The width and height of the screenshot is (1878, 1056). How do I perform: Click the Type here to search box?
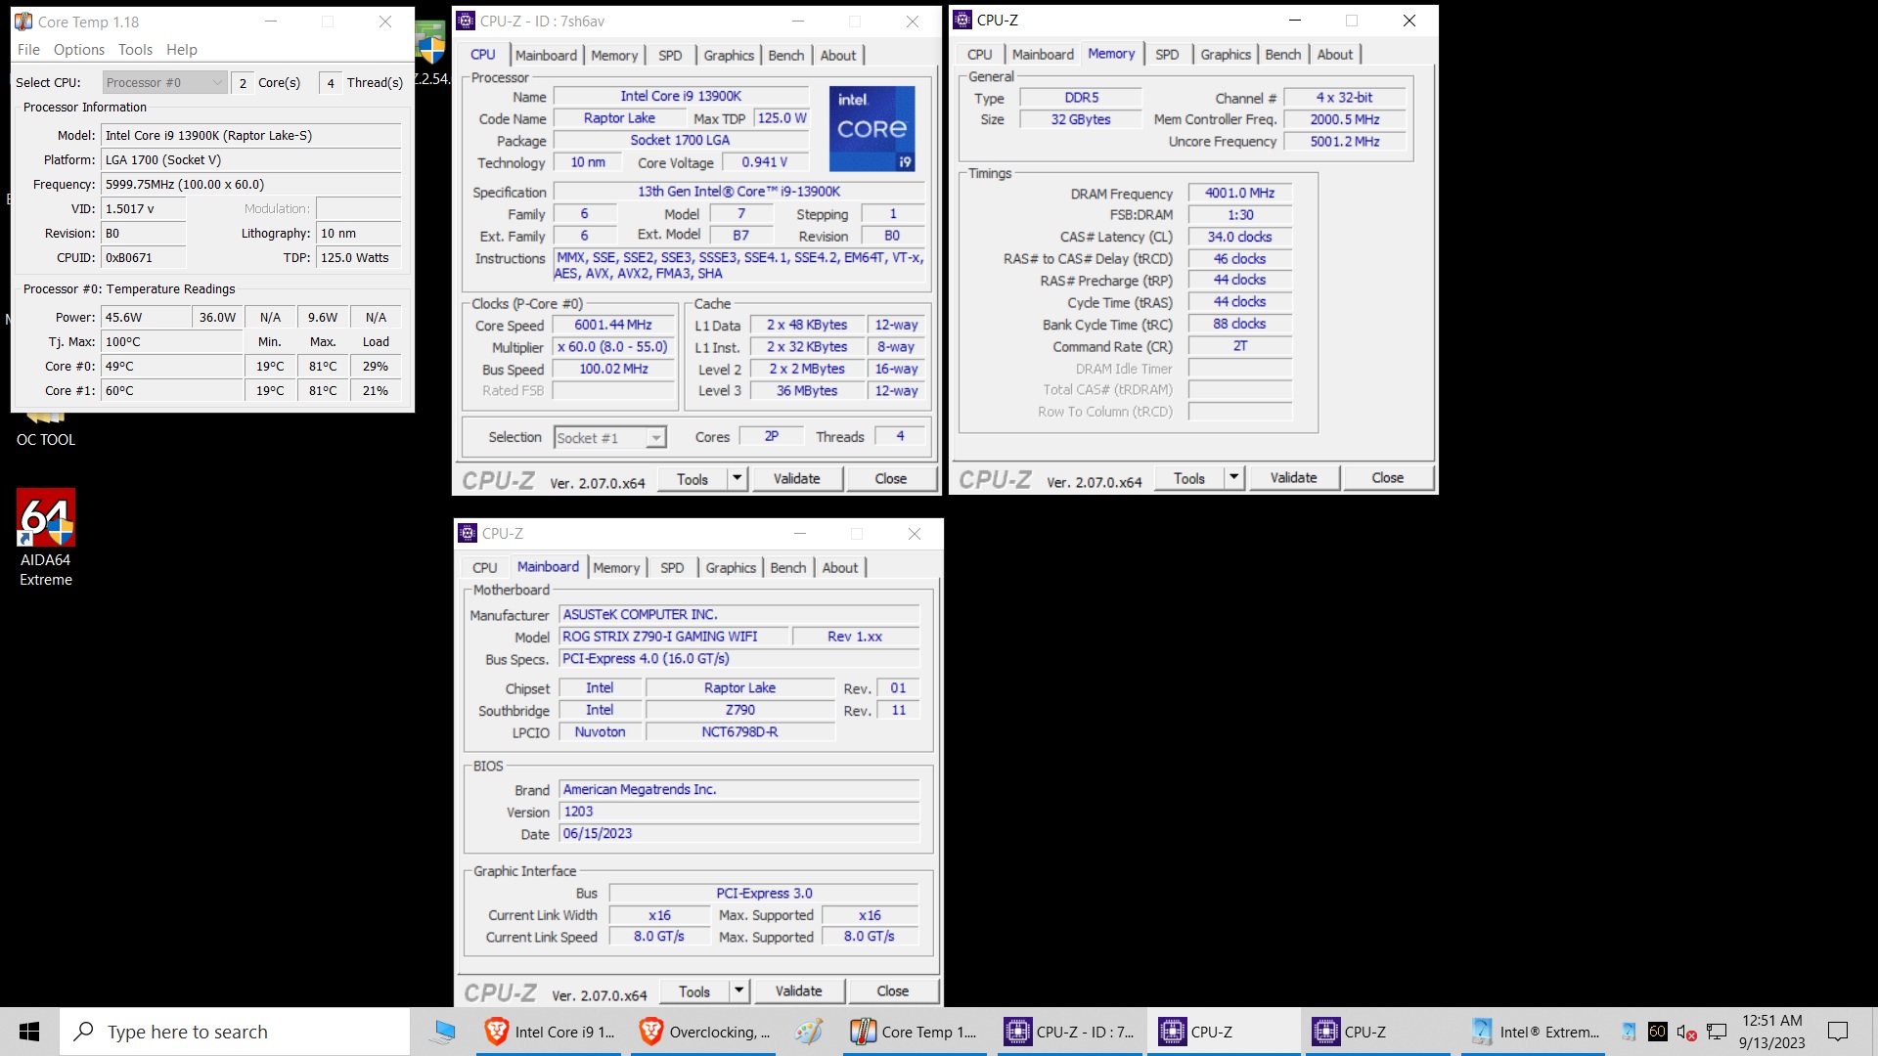coord(235,1032)
